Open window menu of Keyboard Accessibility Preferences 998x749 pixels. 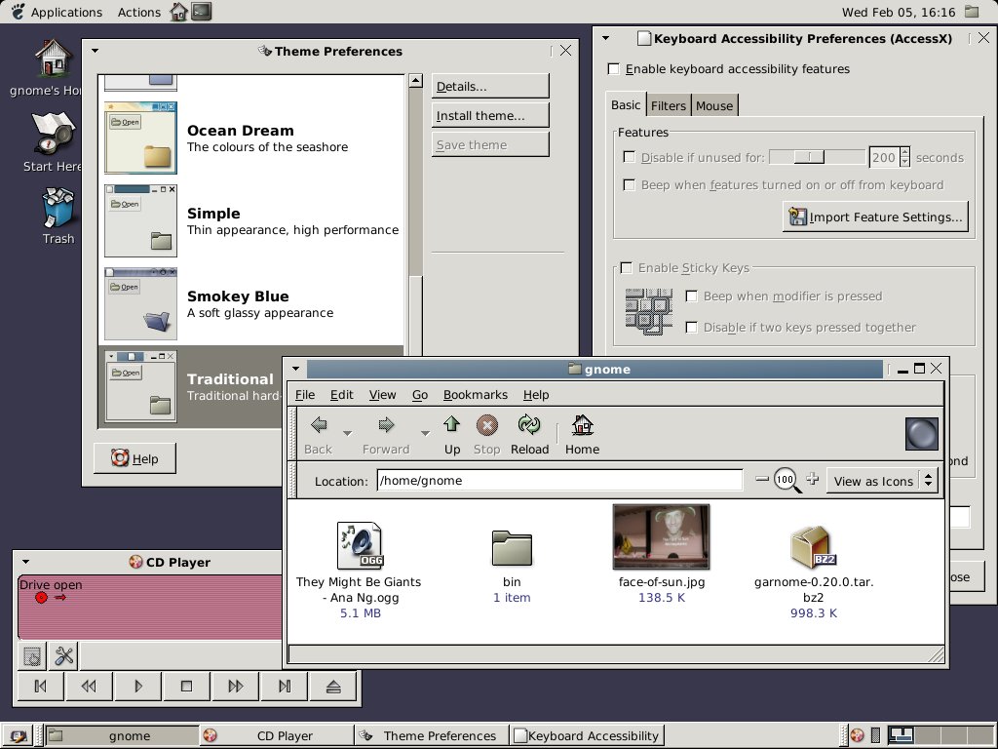[x=606, y=38]
